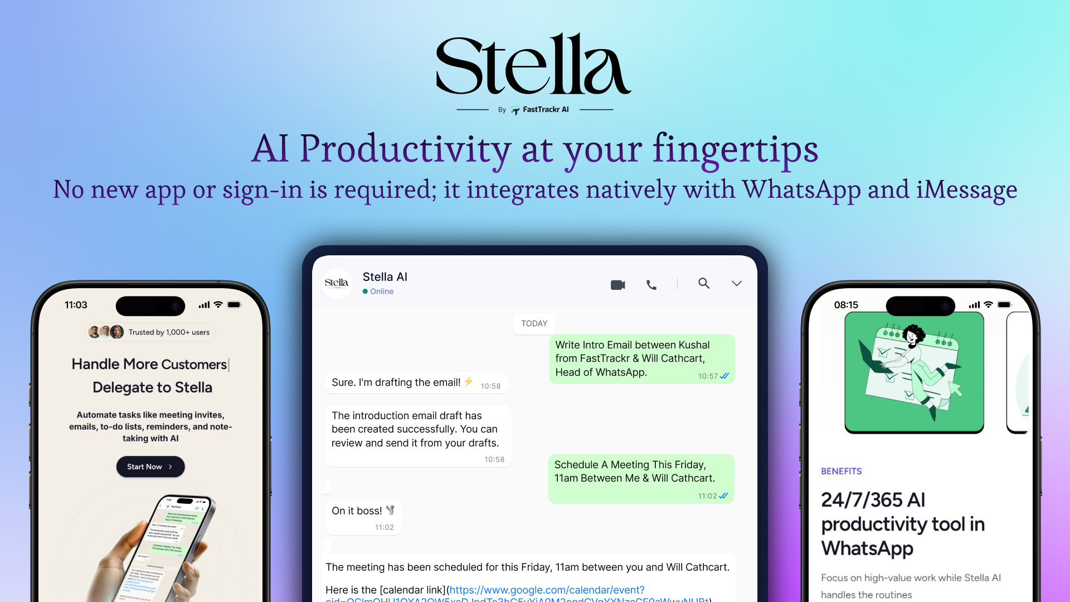Click the BENEFITS section label
This screenshot has width=1070, height=602.
point(842,470)
